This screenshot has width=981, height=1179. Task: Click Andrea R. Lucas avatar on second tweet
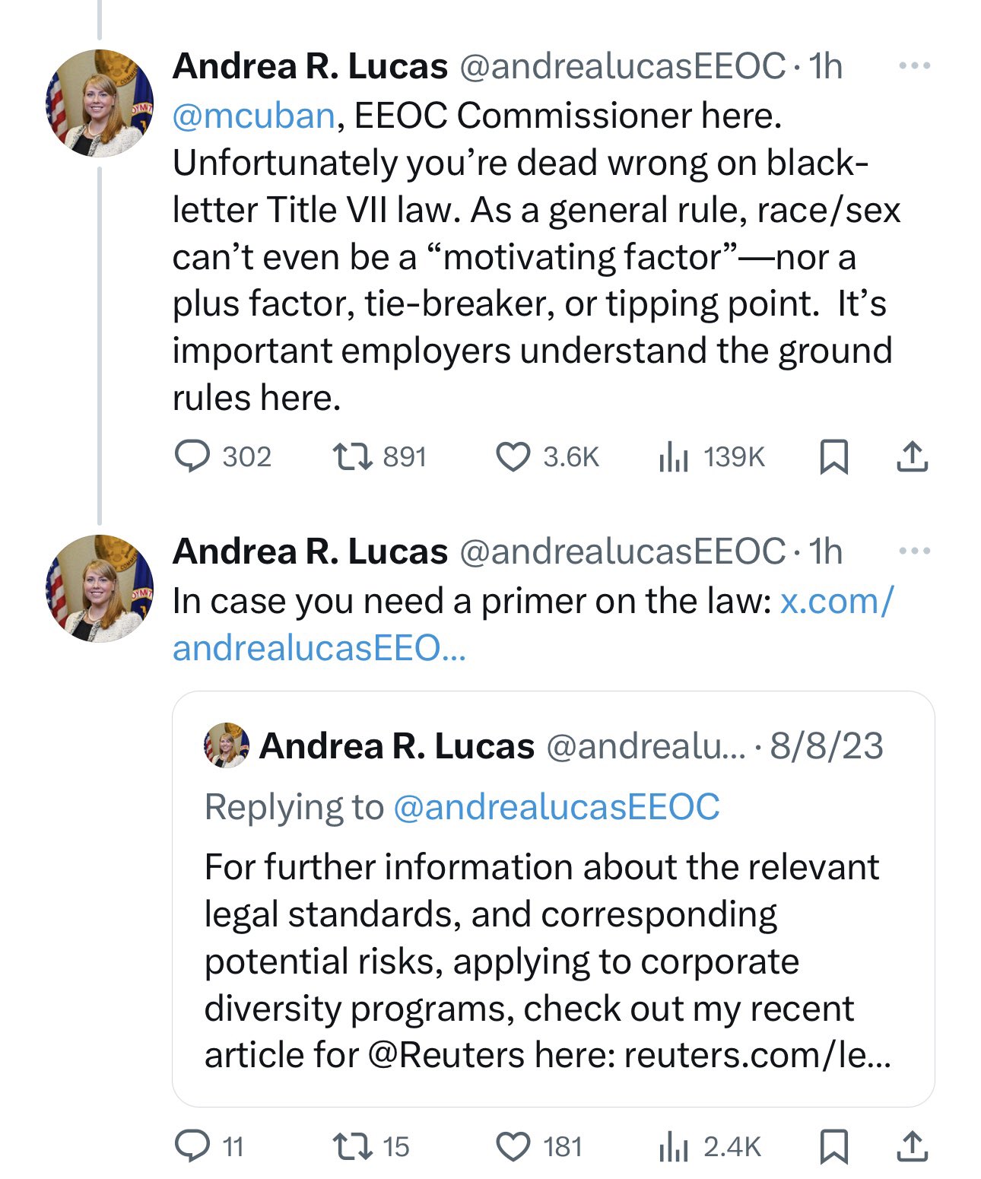100,588
